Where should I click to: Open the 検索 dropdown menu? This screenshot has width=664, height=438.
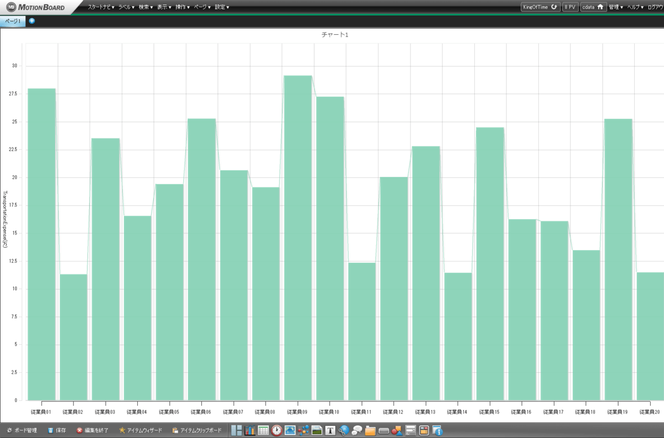click(146, 7)
